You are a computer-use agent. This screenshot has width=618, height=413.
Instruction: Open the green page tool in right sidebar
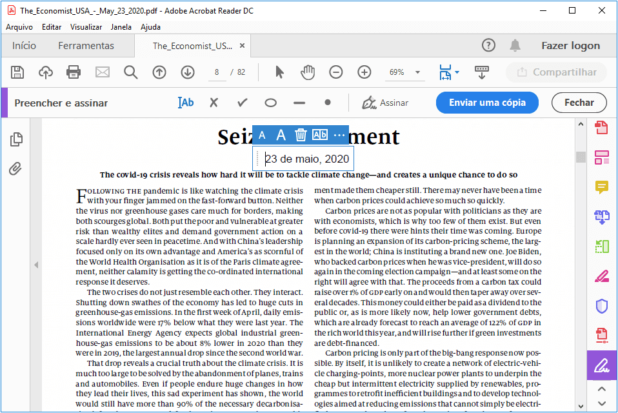click(602, 247)
